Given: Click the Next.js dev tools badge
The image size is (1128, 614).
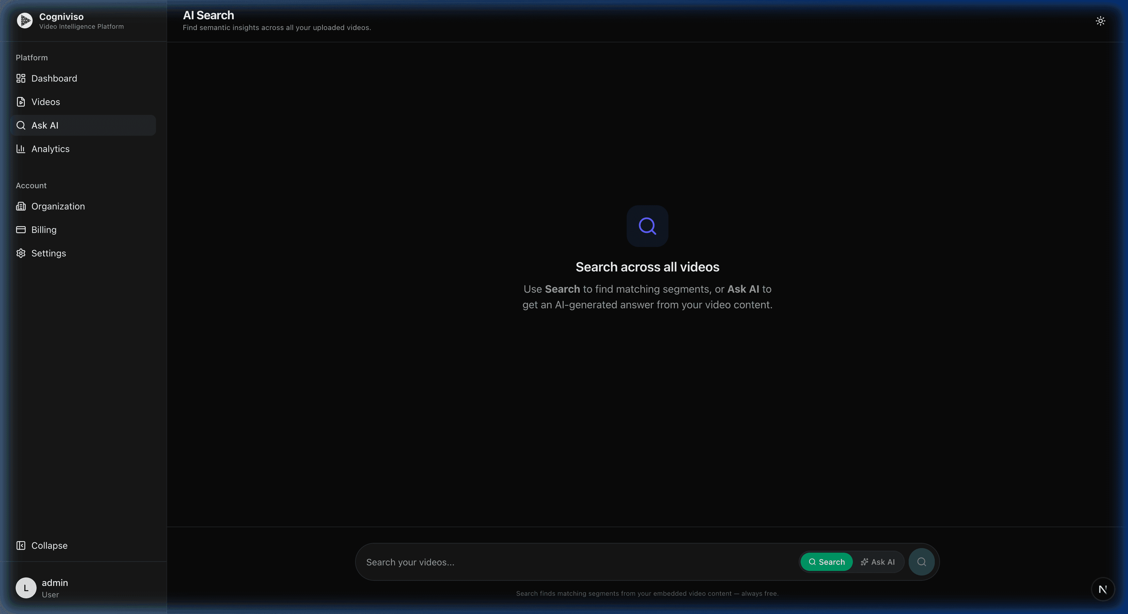Looking at the screenshot, I should pos(1103,590).
